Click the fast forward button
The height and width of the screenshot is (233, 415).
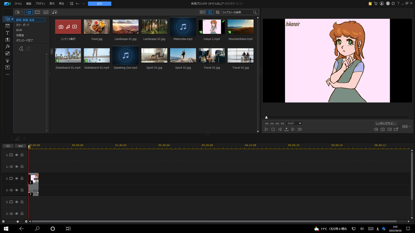[300, 129]
